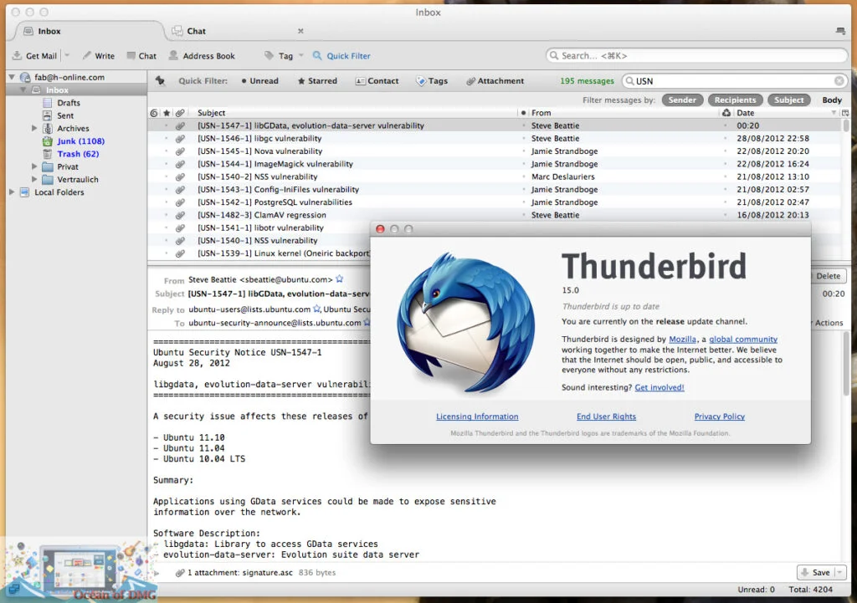
Task: Toggle the pin filters icon
Action: coord(160,81)
